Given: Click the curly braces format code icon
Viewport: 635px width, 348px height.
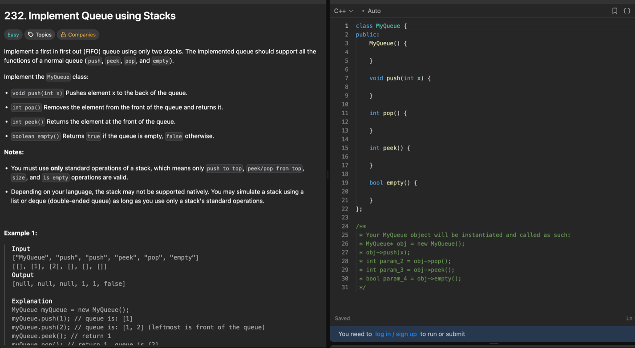Looking at the screenshot, I should 627,11.
